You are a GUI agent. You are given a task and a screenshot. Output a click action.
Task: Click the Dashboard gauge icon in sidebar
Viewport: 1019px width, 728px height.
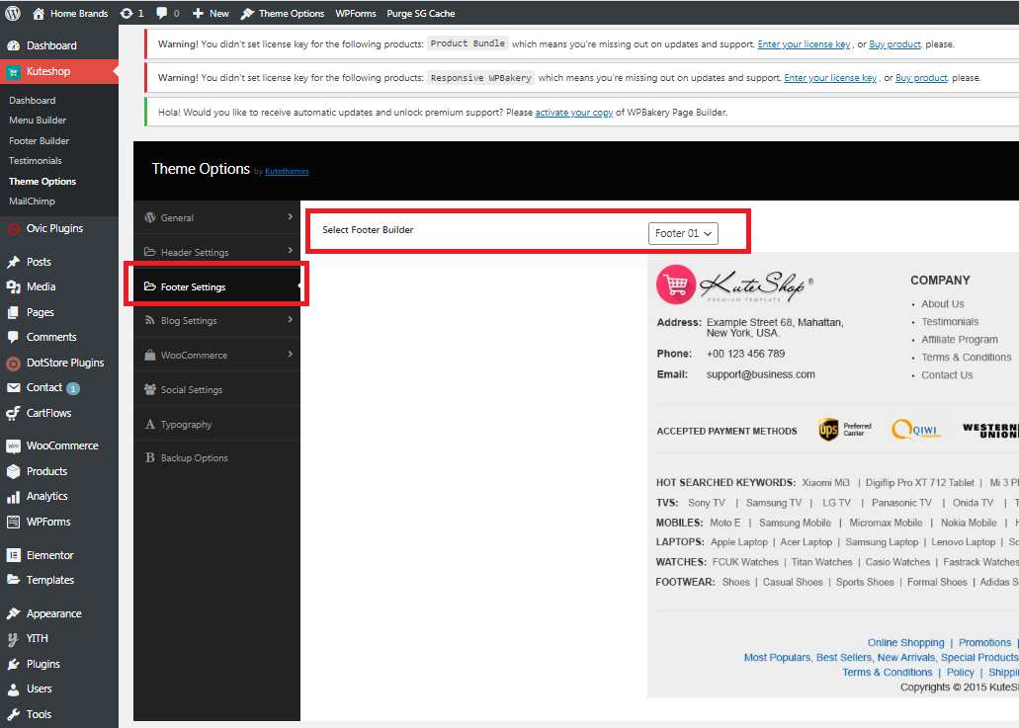13,45
